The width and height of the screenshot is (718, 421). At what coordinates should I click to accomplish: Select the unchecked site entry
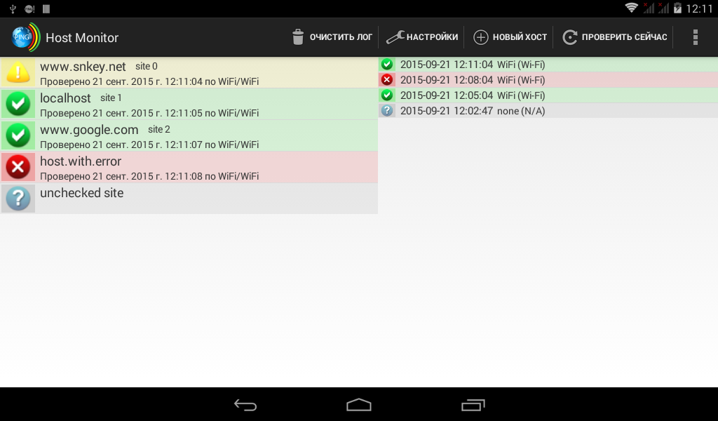pos(189,199)
